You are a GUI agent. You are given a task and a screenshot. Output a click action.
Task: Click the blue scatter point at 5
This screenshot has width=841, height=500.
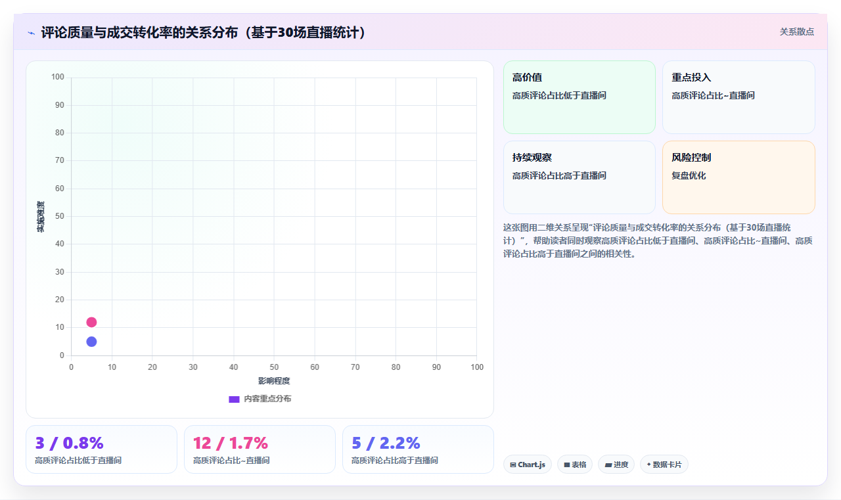click(91, 342)
